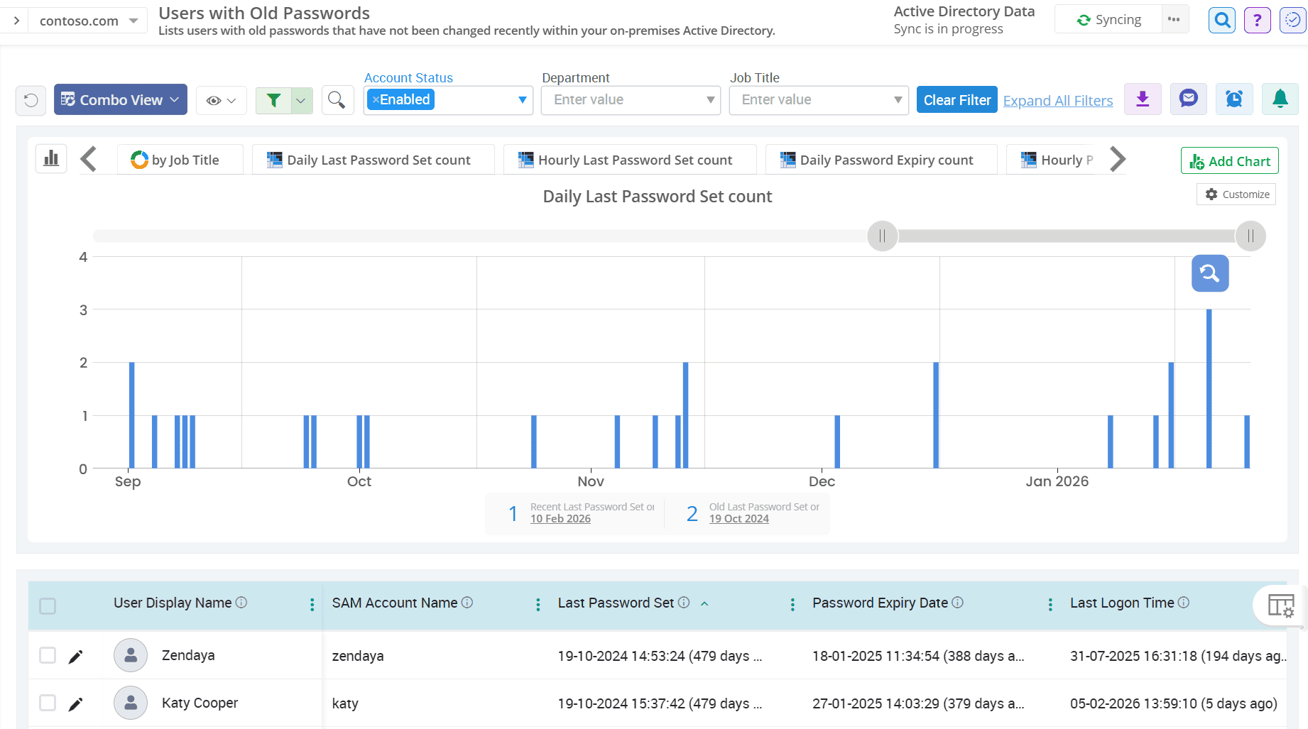Expand the Combo View dropdown
1308x729 pixels.
click(x=120, y=100)
